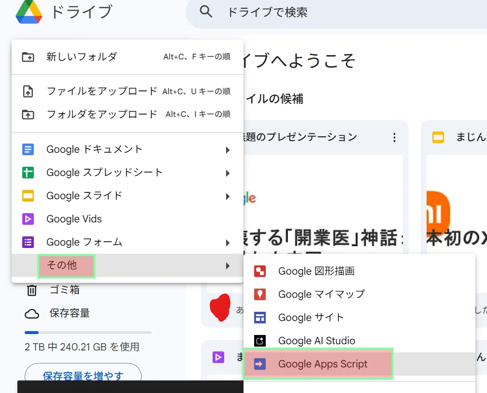
Task: Click the Google スライド yellow icon
Action: (28, 196)
